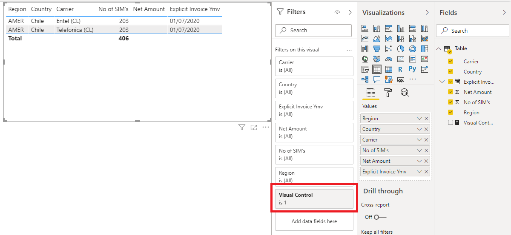The width and height of the screenshot is (511, 235).
Task: Collapse the Fields pane chevron
Action: tap(504, 13)
